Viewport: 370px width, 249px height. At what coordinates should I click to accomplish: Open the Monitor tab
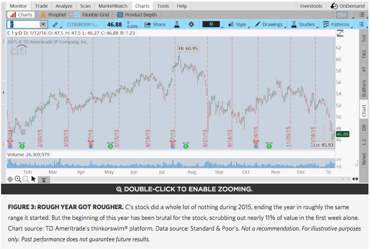pos(18,6)
